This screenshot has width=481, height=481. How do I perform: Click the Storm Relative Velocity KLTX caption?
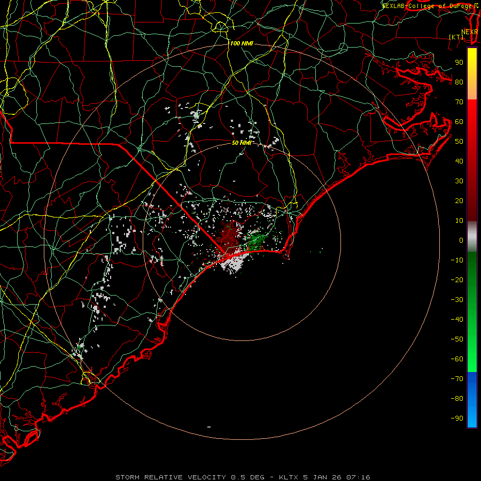(x=243, y=477)
